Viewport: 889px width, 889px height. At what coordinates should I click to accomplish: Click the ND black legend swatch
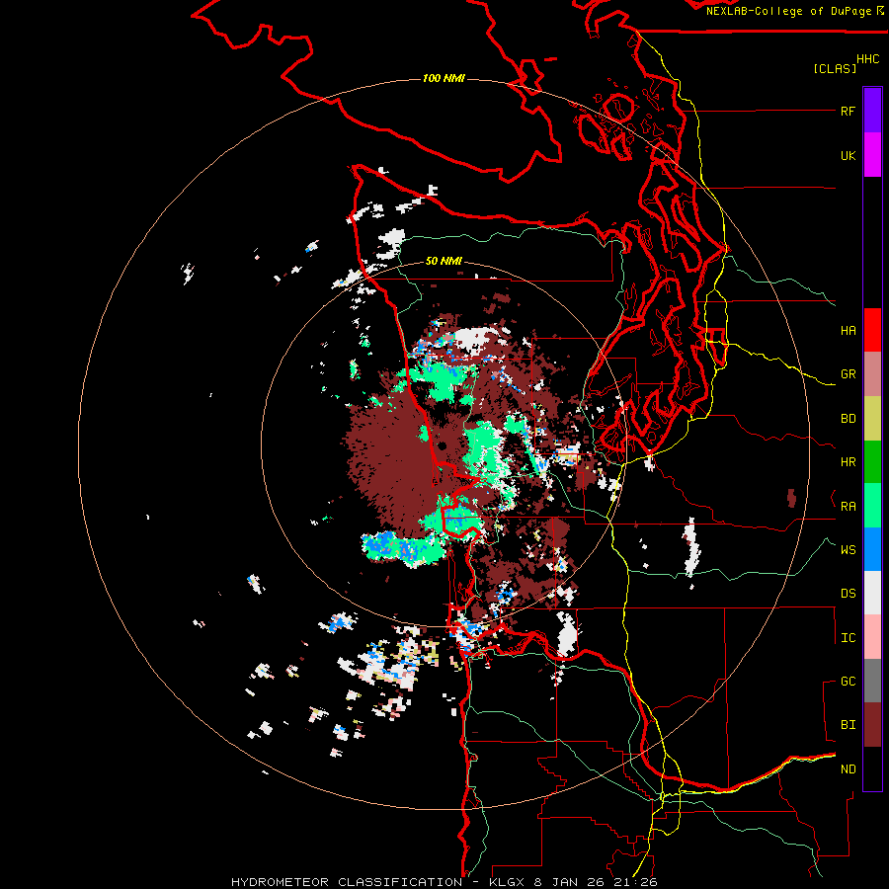[x=872, y=768]
